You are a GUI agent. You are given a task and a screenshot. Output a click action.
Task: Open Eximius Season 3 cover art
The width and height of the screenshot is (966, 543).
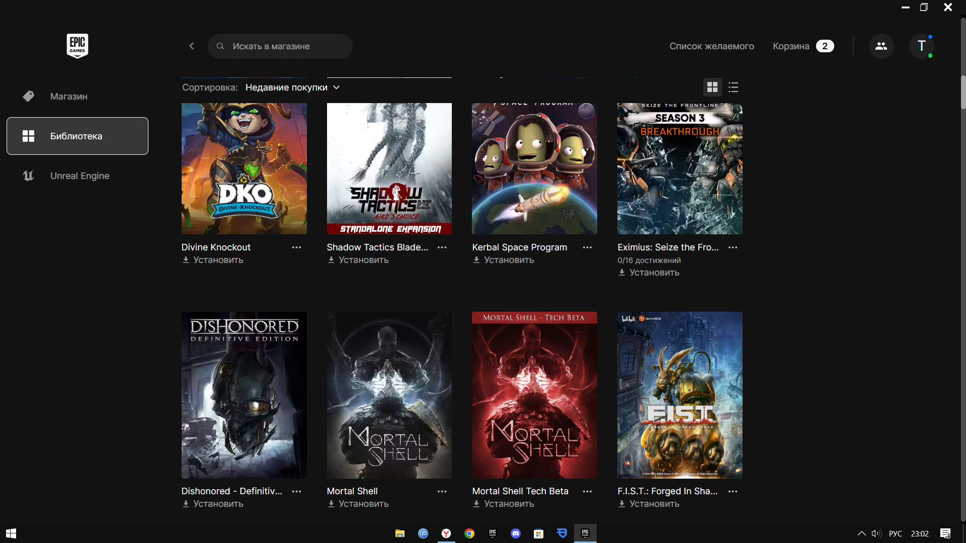pos(680,168)
